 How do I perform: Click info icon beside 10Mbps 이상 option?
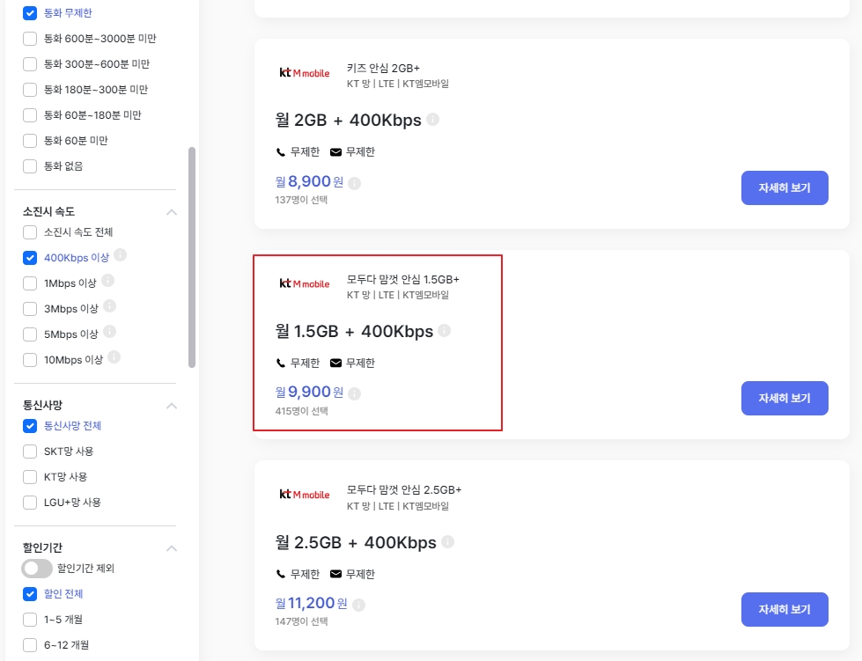point(114,357)
